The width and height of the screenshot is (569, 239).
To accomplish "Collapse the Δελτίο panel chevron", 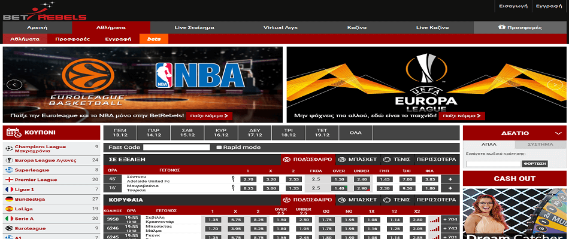I will [558, 133].
